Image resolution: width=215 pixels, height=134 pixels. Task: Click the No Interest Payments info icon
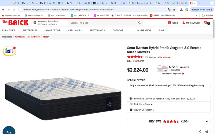(183, 73)
